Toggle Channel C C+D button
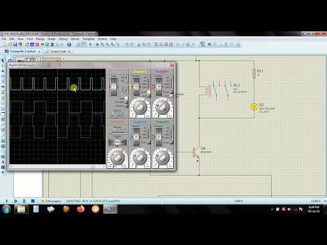The height and width of the screenshot is (245, 327). pyautogui.click(x=172, y=96)
